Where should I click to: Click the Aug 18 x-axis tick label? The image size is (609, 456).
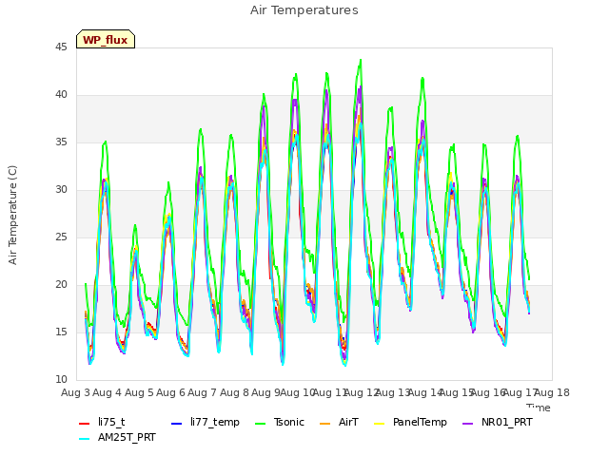552,392
